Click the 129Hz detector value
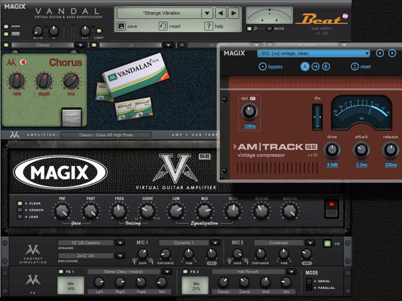 click(x=250, y=126)
